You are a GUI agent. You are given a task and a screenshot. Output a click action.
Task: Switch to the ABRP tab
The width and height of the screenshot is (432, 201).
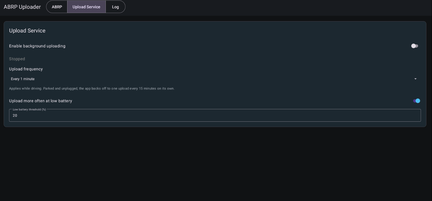click(x=57, y=7)
